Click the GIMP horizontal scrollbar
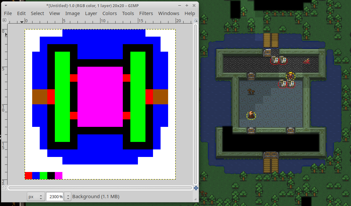 coord(100,188)
